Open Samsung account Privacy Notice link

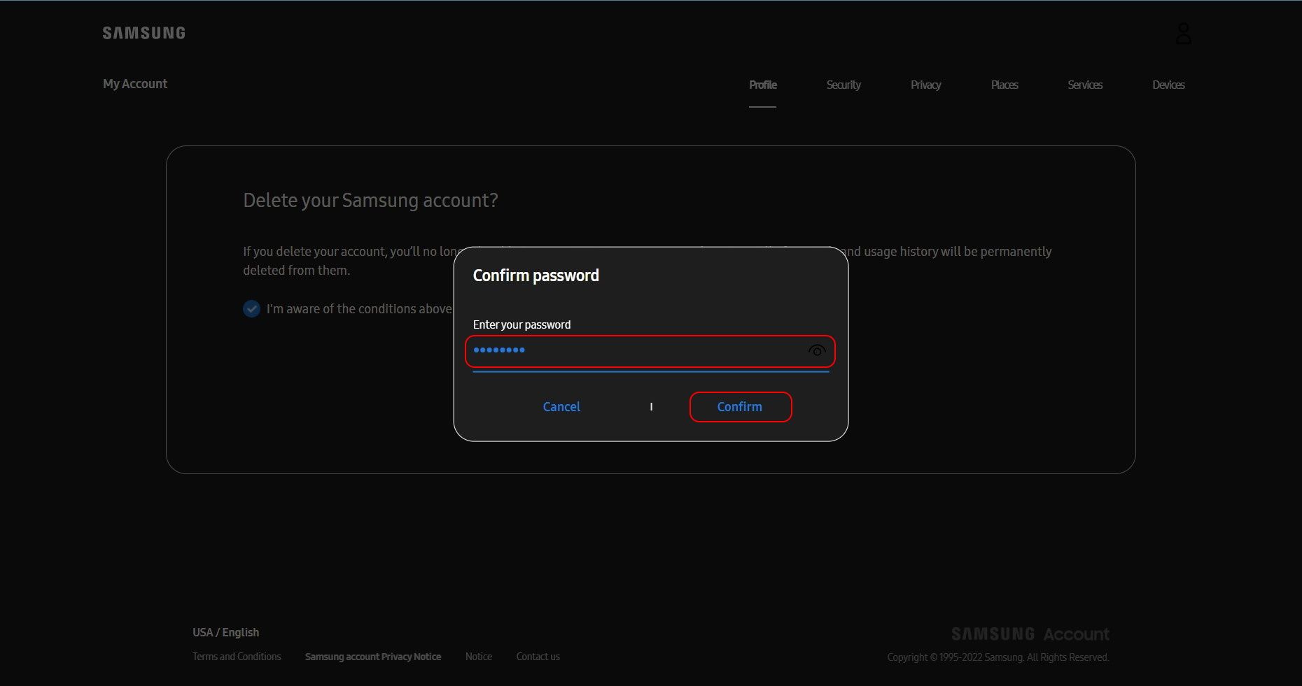(372, 657)
